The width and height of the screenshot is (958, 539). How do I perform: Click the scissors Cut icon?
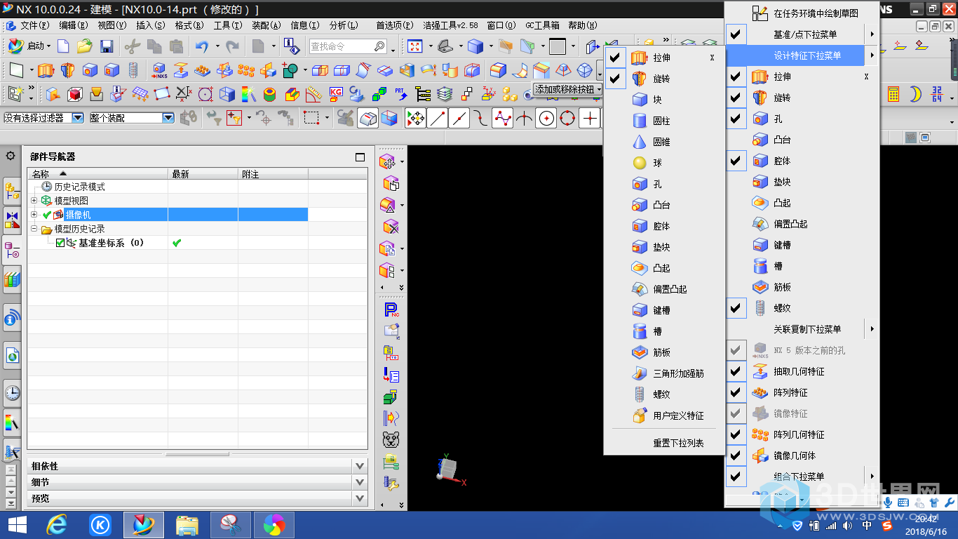click(133, 46)
